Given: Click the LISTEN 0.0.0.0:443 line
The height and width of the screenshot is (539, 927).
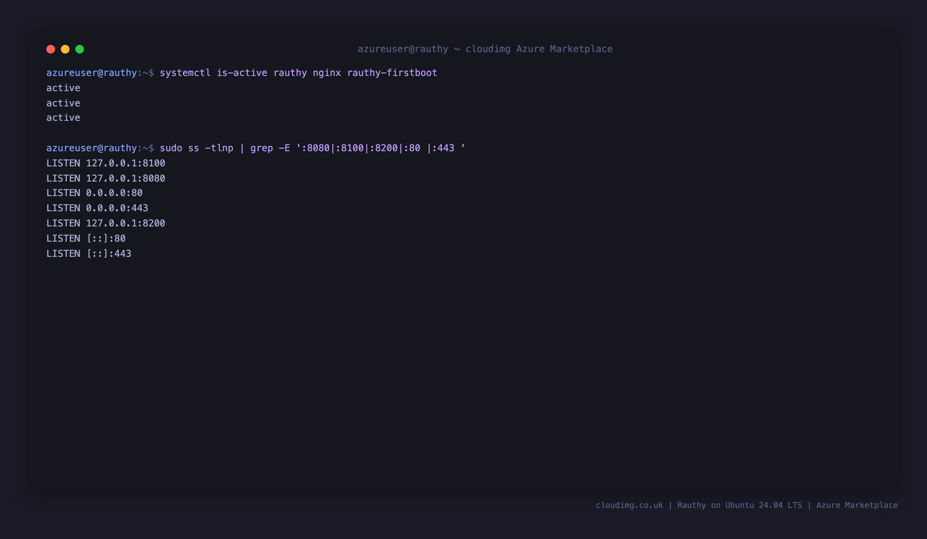Looking at the screenshot, I should click(x=97, y=208).
